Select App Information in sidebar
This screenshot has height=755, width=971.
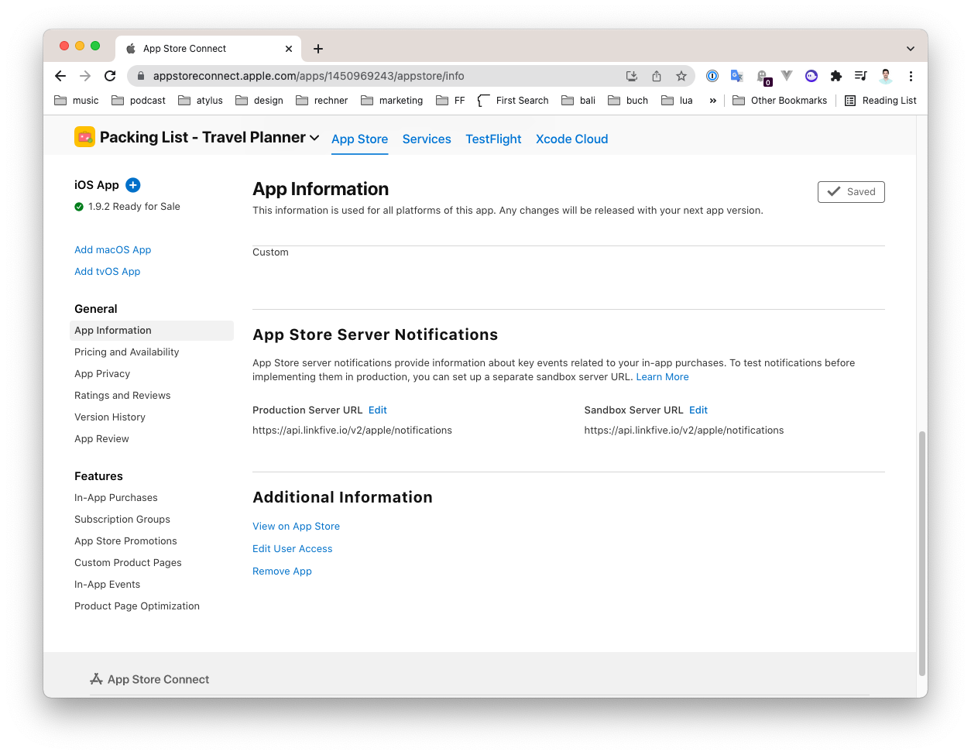click(152, 331)
